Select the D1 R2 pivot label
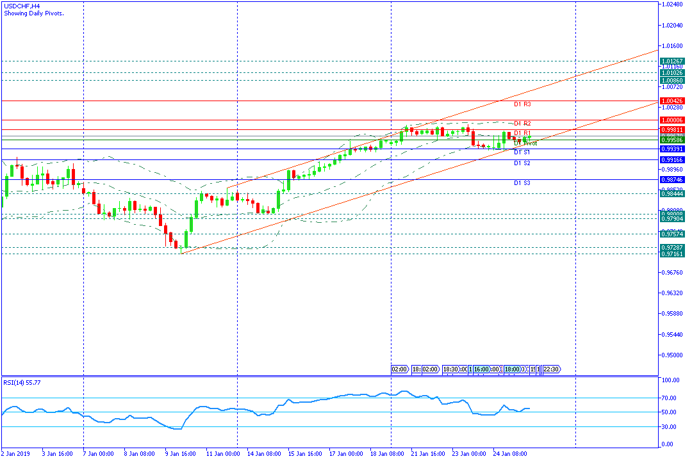Viewport: 692px width, 461px height. tap(522, 124)
